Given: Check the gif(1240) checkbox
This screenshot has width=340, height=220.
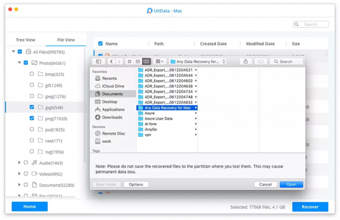Looking at the screenshot, I should click(32, 85).
